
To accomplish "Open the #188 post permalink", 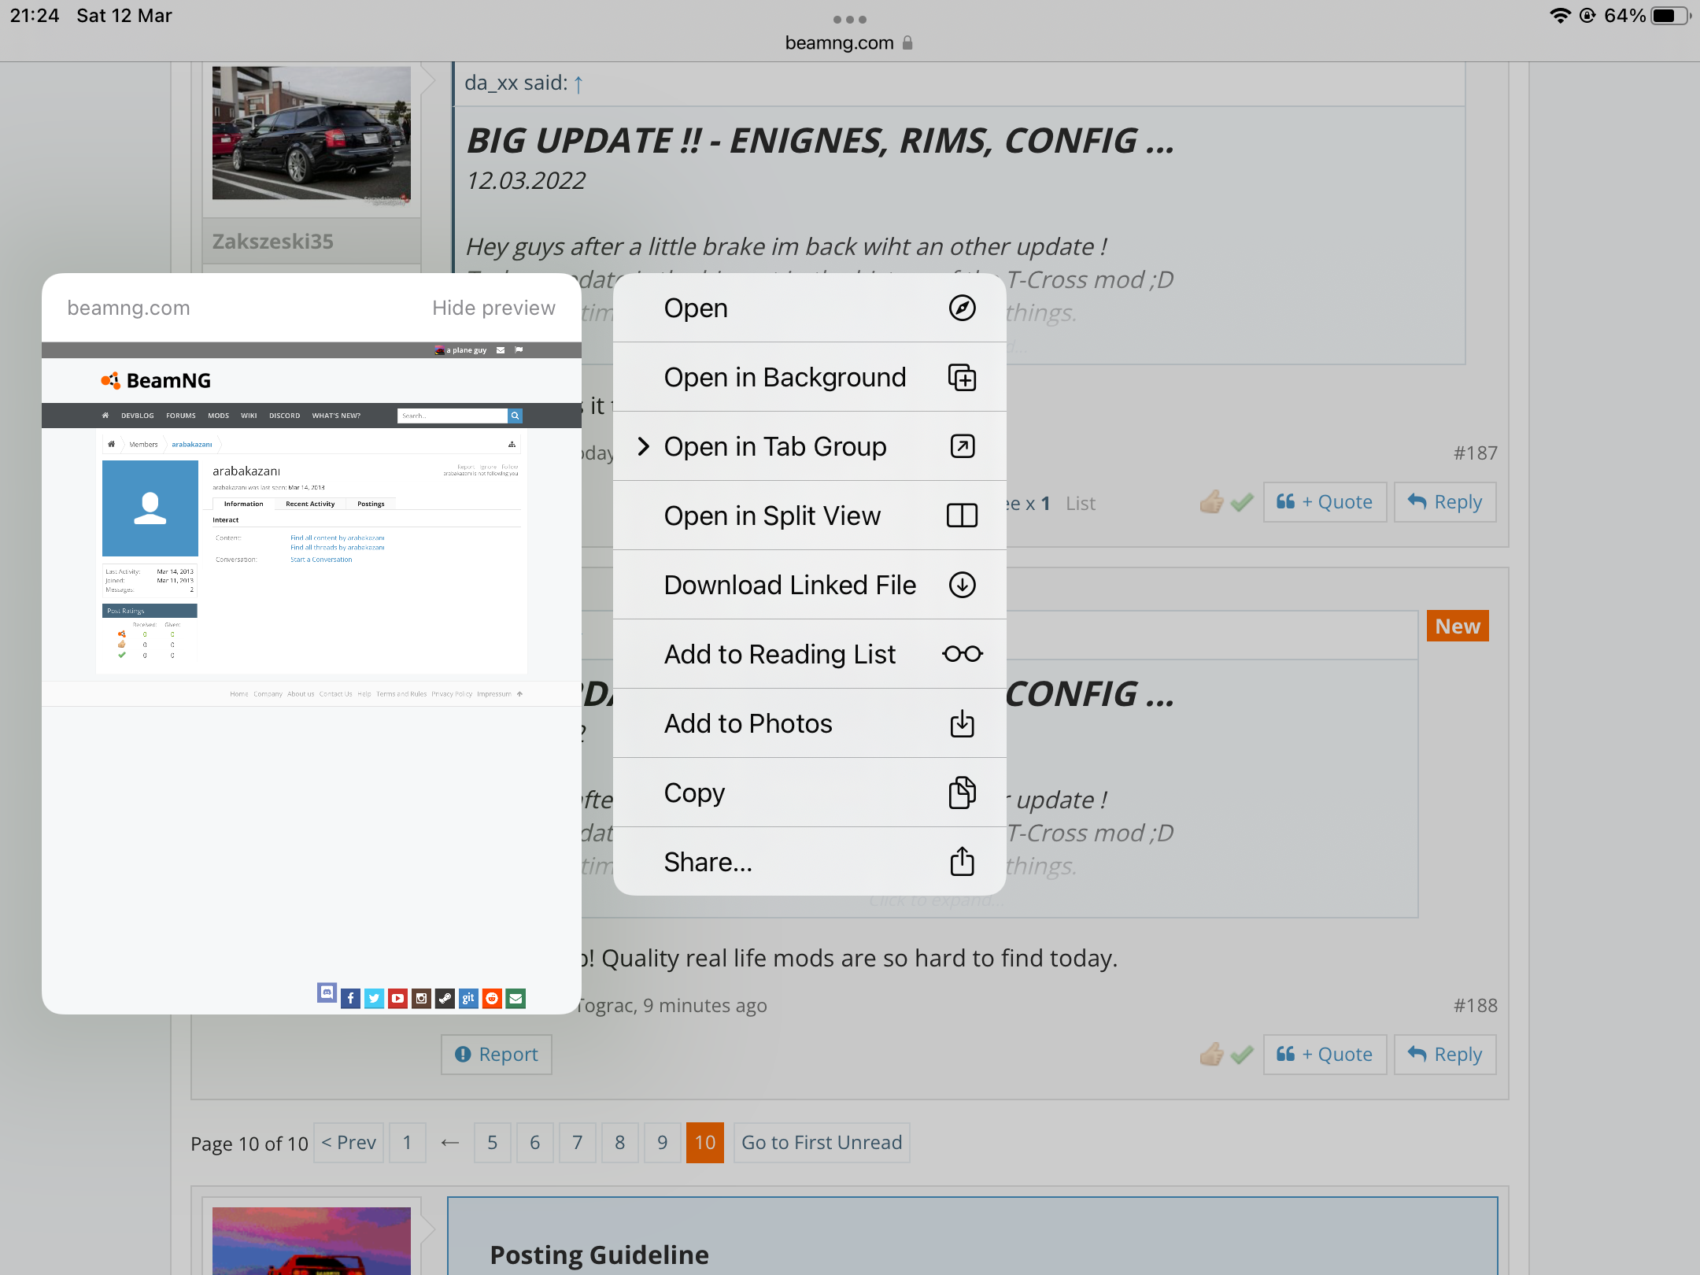I will 1476,1005.
